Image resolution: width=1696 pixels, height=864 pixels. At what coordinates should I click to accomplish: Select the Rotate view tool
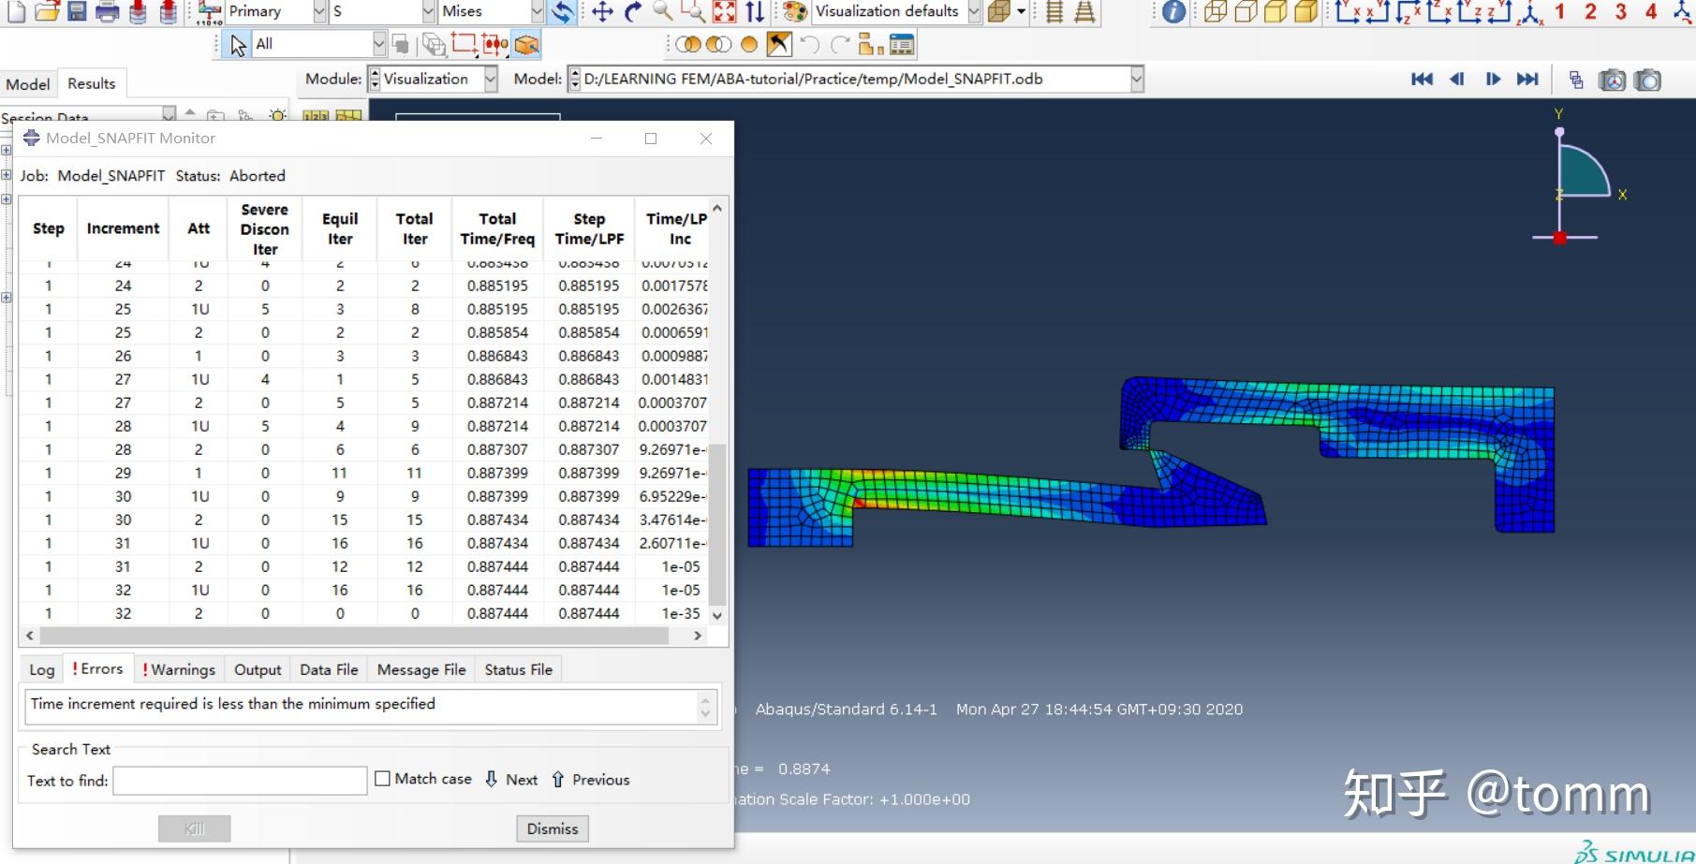coord(633,11)
